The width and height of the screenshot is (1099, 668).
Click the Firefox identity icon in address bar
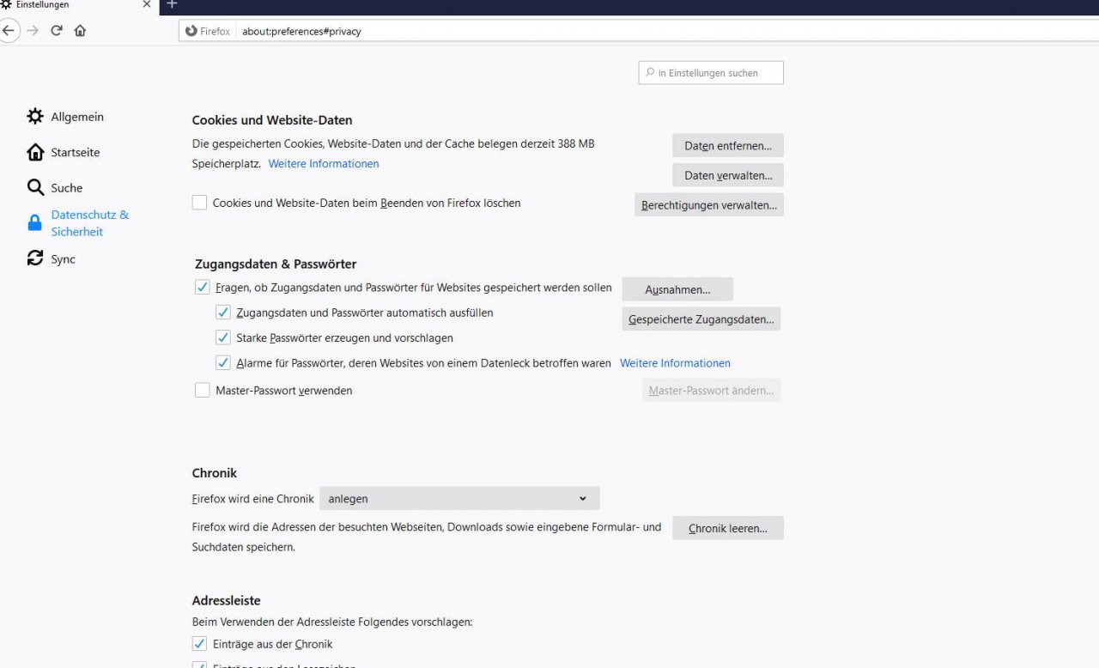click(191, 31)
